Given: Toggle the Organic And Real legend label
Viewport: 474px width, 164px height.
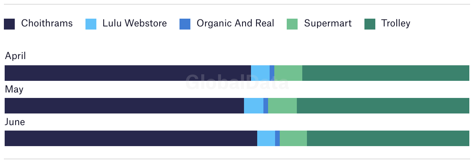Looking at the screenshot, I should (x=235, y=23).
